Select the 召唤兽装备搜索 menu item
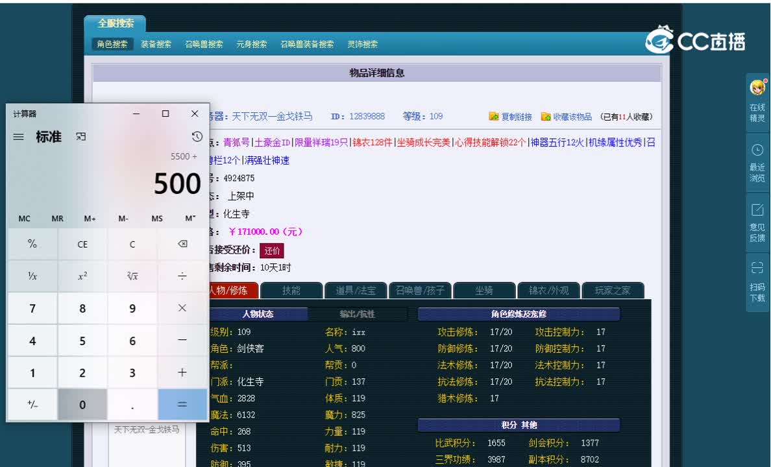 (307, 43)
